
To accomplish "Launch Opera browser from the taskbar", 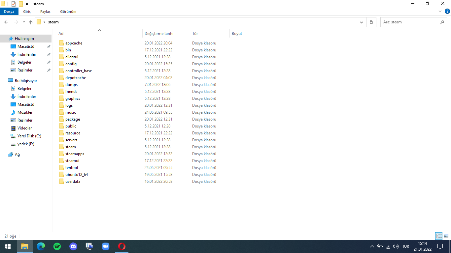I will coord(122,246).
